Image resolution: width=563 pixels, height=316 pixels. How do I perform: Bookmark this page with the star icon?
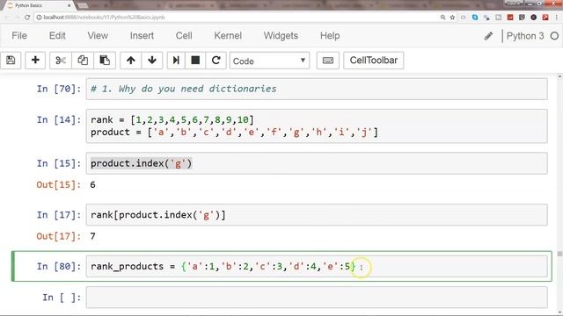pos(452,18)
